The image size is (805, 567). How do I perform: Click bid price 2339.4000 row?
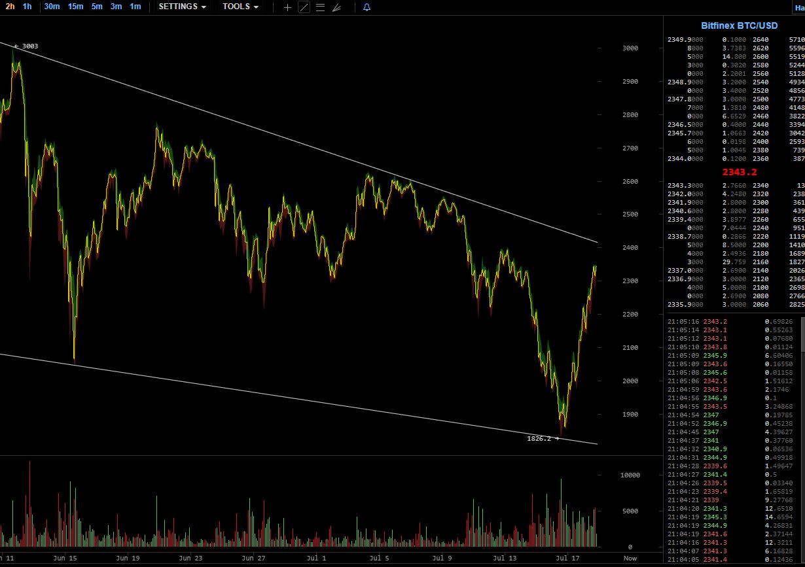(685, 220)
